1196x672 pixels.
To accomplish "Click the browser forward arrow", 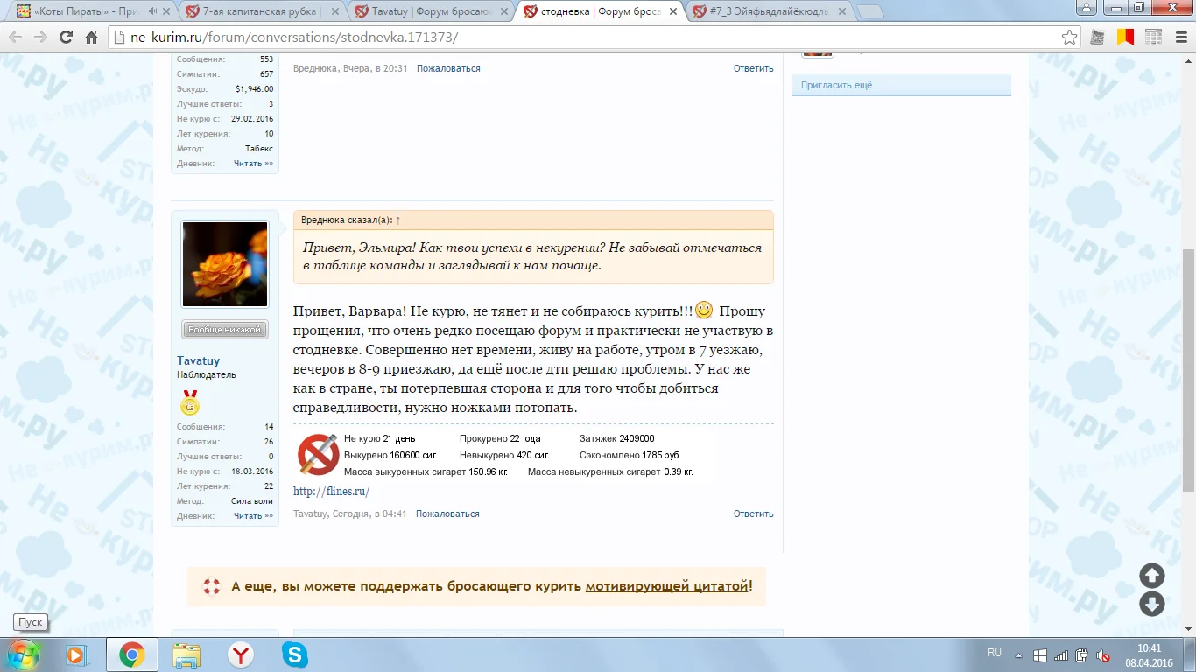I will (x=40, y=38).
